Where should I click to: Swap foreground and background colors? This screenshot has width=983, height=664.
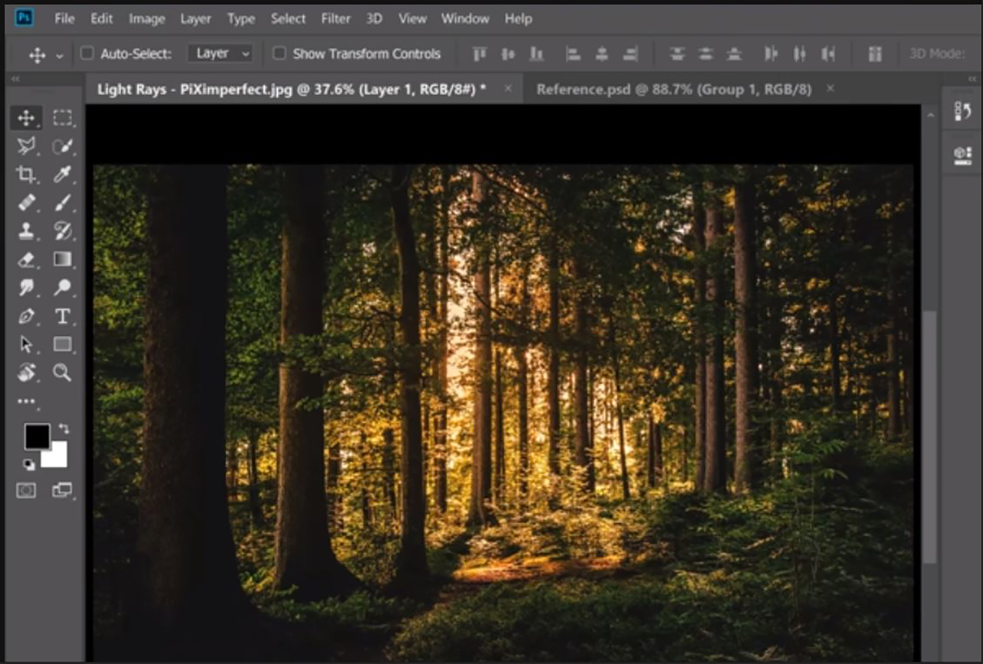(x=64, y=429)
